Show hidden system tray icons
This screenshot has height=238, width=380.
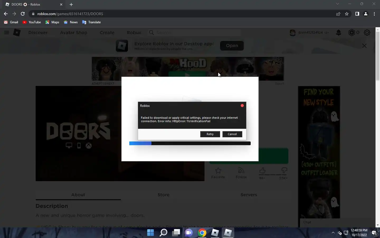coord(333,233)
